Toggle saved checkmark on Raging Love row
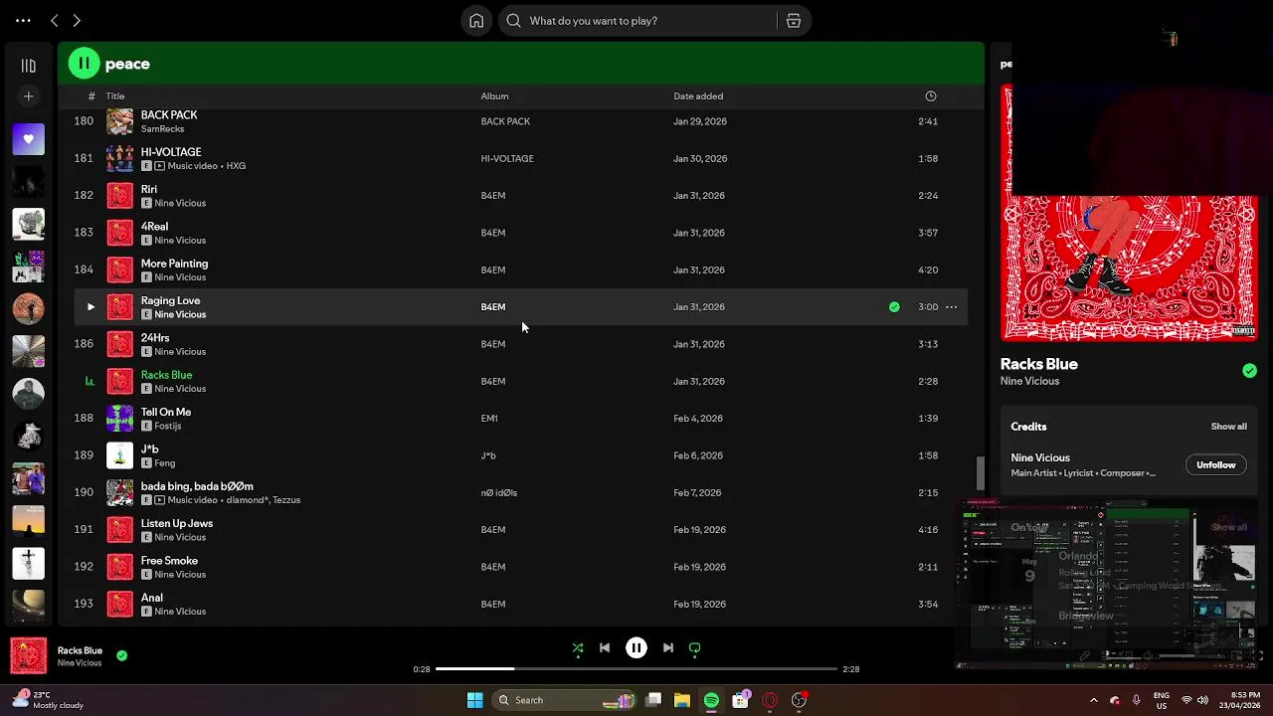The height and width of the screenshot is (716, 1273). point(894,307)
